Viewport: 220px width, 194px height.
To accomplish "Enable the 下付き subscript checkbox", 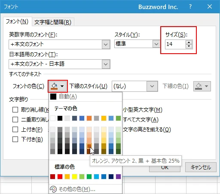I will 15,139.
